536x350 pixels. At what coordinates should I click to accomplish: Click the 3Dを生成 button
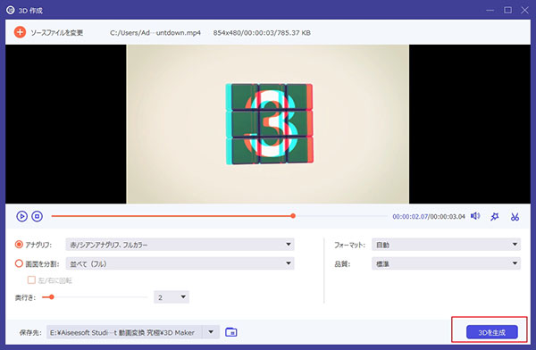[492, 332]
